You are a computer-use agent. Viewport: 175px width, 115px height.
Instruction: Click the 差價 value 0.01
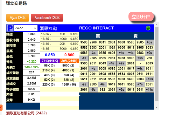click(x=31, y=94)
